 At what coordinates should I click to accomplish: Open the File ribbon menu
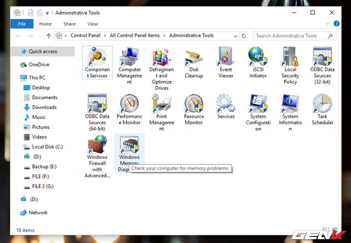click(x=22, y=24)
